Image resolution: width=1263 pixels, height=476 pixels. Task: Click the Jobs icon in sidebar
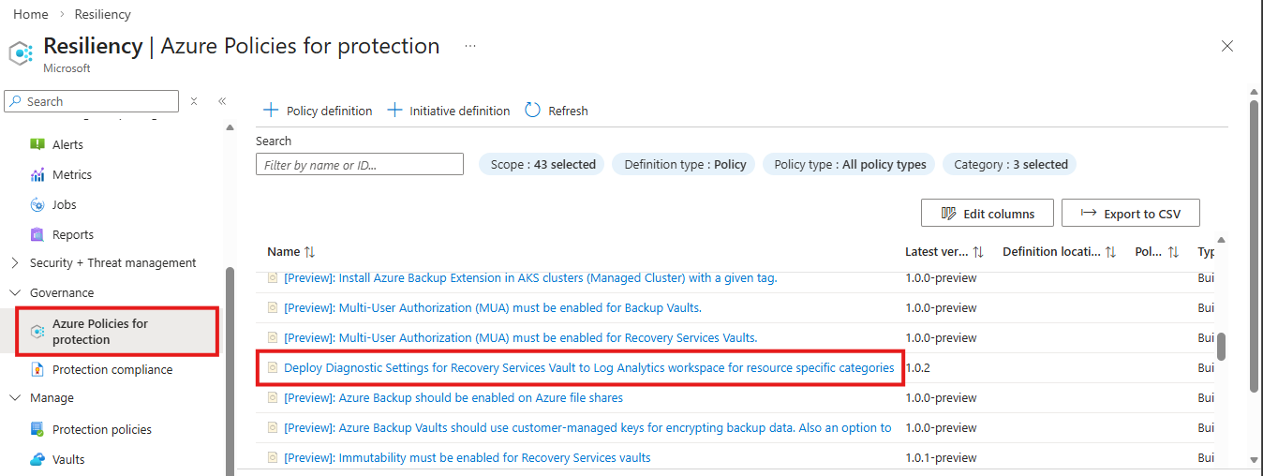tap(37, 204)
